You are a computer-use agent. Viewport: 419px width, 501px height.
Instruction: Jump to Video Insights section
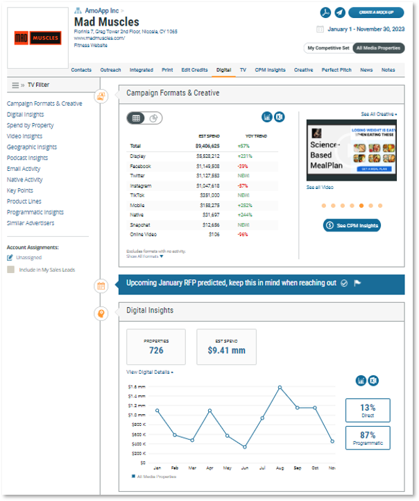click(24, 136)
